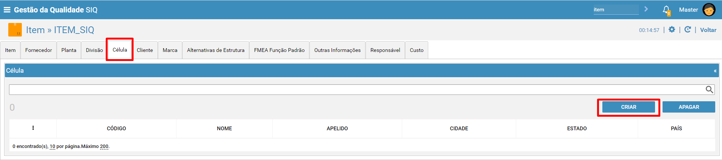The width and height of the screenshot is (722, 160).
Task: Switch to the Marca tab
Action: pos(170,50)
